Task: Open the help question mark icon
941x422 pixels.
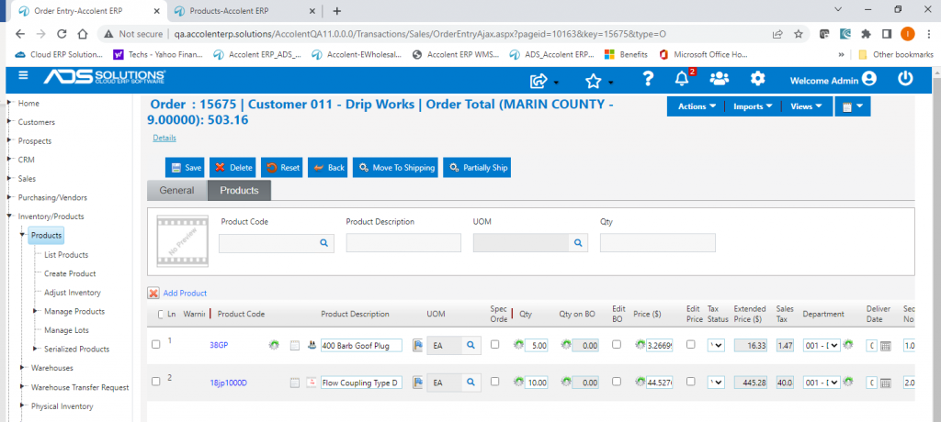Action: tap(648, 79)
